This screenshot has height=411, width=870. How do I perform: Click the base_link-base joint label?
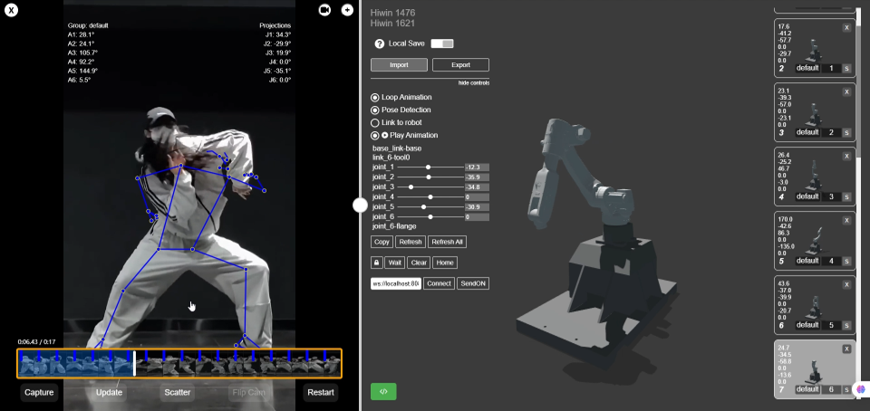click(x=397, y=148)
